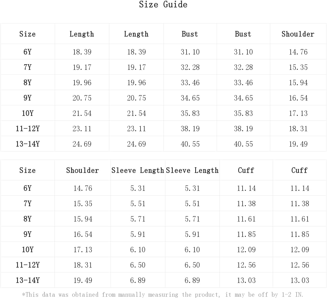Select the 9Y row in top table
Image resolution: width=327 pixels, height=298 pixels.
point(163,98)
